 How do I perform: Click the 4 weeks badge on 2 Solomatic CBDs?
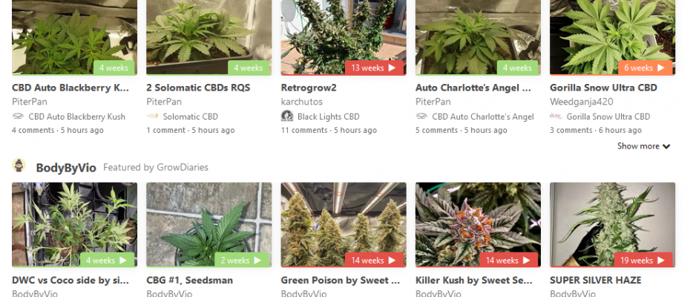pos(249,68)
